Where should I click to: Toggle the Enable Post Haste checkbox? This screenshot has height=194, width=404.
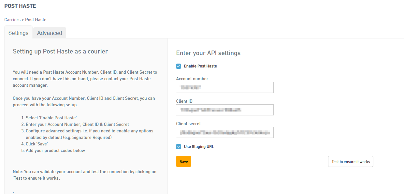(179, 66)
